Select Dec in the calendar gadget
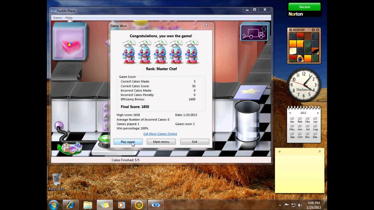Image resolution: width=374 pixels, height=210 pixels. 315,135
